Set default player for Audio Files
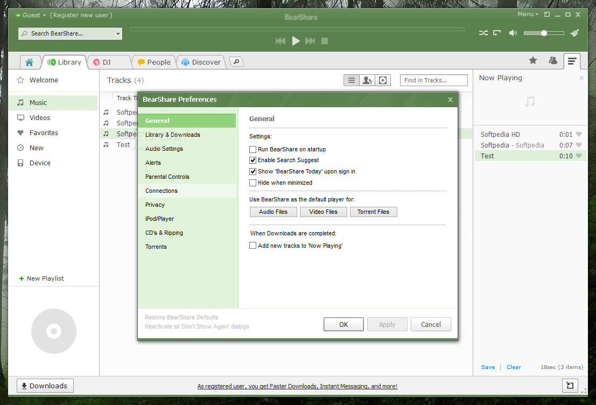 coord(274,212)
